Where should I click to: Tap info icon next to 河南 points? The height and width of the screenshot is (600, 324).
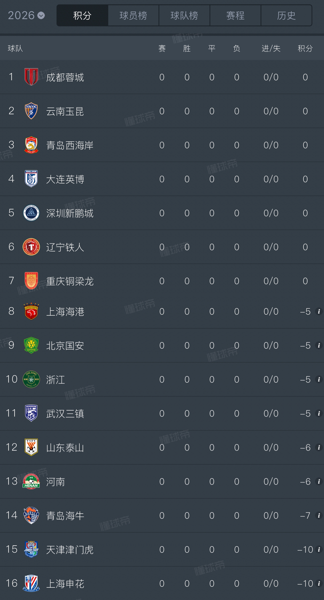pyautogui.click(x=319, y=481)
